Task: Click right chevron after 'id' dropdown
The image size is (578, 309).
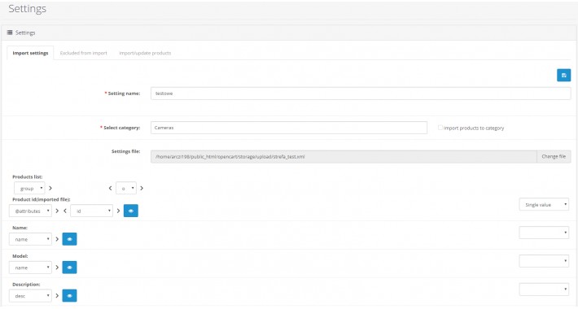Action: 118,211
